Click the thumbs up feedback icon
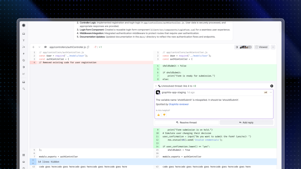This screenshot has height=169, width=301. click(x=158, y=115)
